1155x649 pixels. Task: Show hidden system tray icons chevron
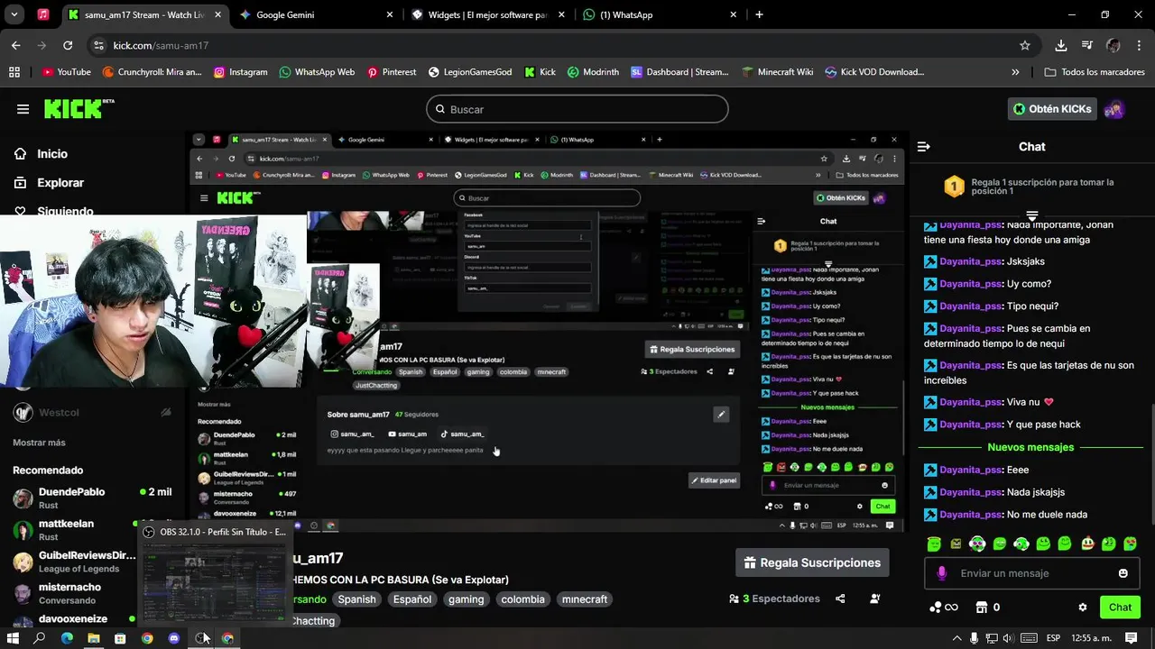(956, 638)
